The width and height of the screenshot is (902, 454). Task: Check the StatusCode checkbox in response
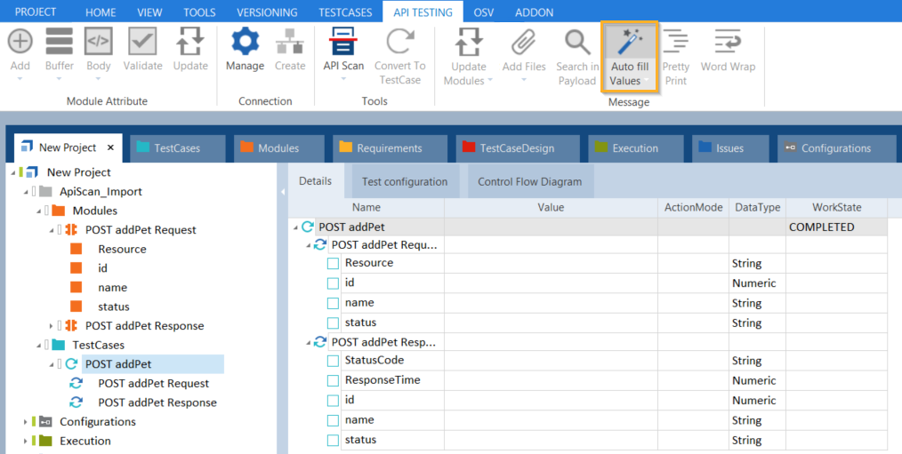[334, 361]
